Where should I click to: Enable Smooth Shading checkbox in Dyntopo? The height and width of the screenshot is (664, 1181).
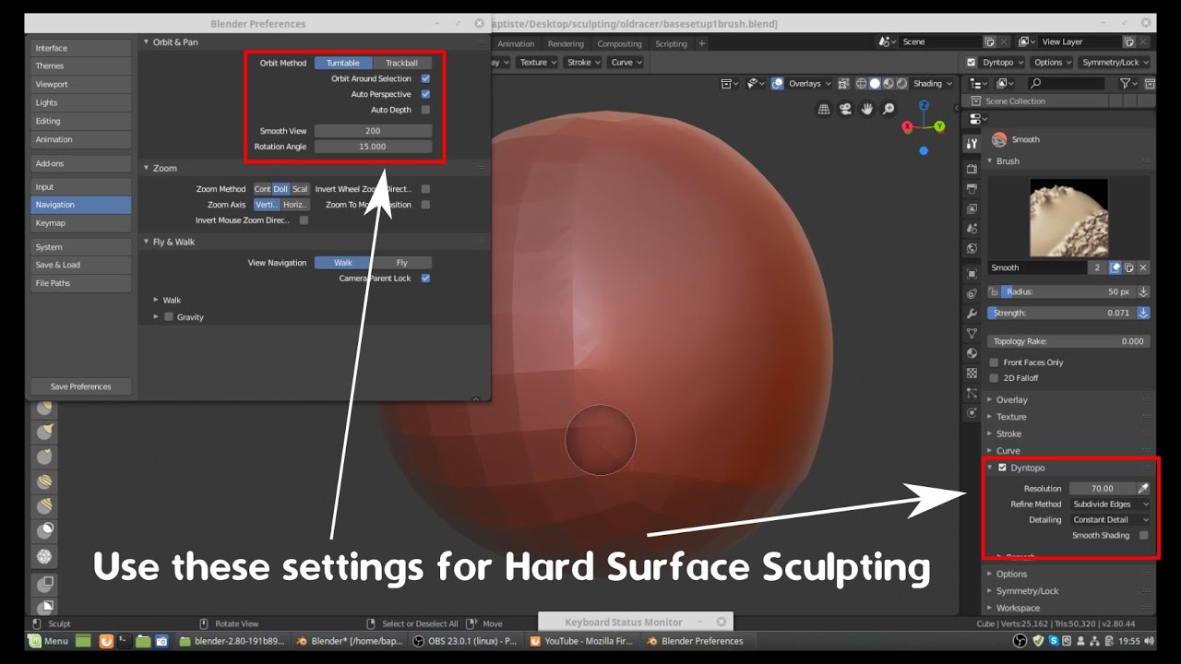[x=1144, y=535]
